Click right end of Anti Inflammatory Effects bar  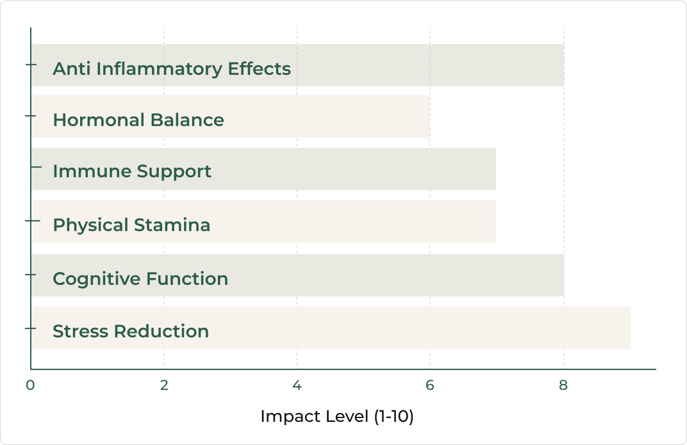click(561, 65)
